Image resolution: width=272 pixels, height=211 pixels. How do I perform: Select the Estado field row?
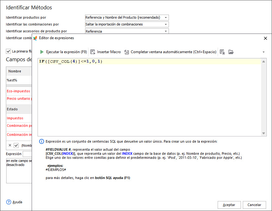click(x=19, y=109)
